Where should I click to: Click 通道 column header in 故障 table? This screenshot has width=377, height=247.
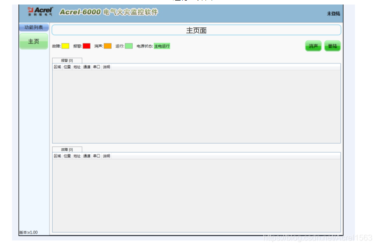87,156
